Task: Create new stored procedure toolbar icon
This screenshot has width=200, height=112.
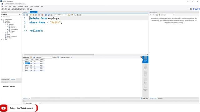Action: pyautogui.click(x=22, y=9)
